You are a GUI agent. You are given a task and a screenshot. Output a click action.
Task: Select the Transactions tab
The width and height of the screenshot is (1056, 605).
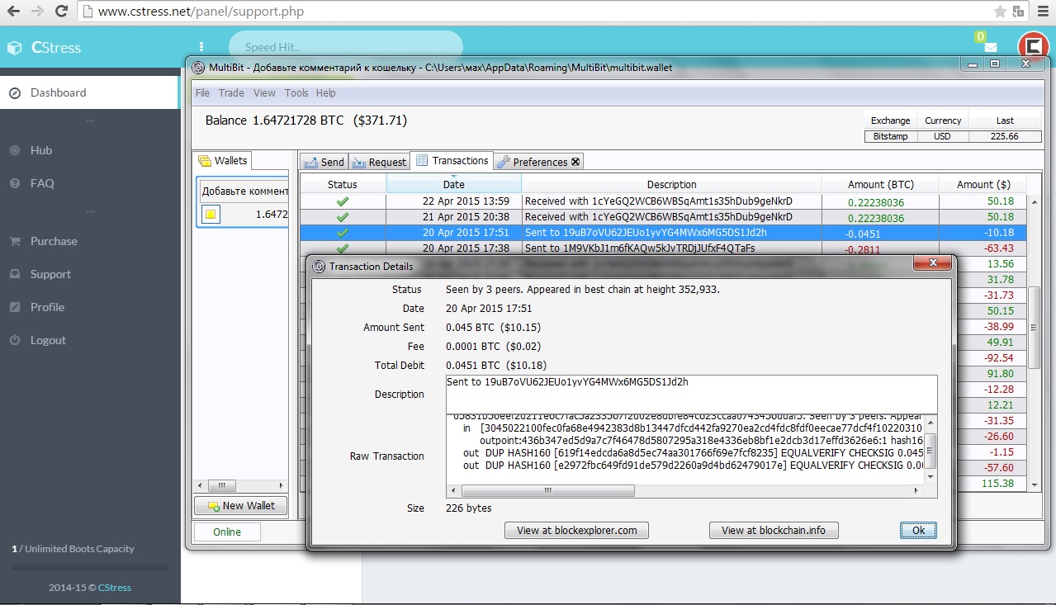[x=452, y=160]
